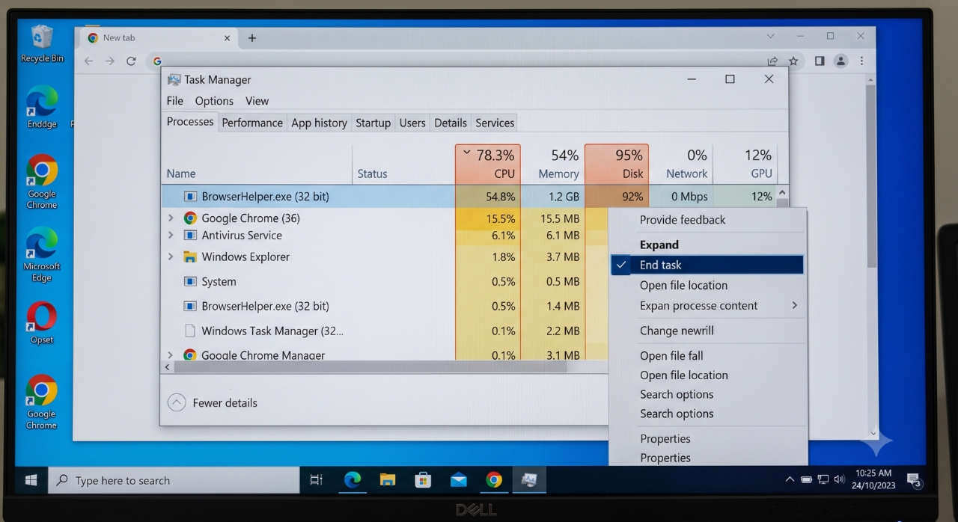Expand the Windows Explorer process
The width and height of the screenshot is (958, 522).
click(171, 257)
